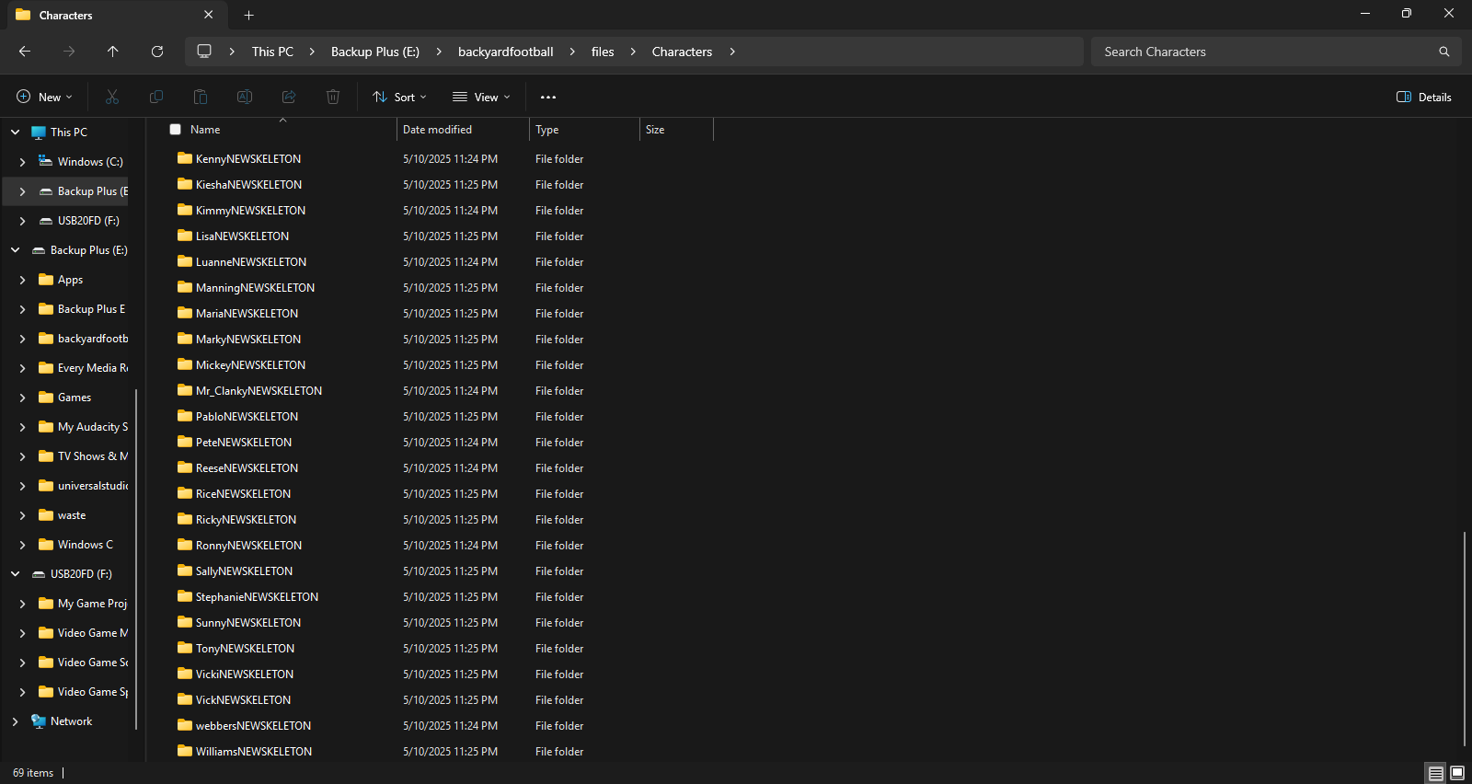Image resolution: width=1472 pixels, height=784 pixels.
Task: Click Characters in the address breadcrumb
Action: click(682, 52)
